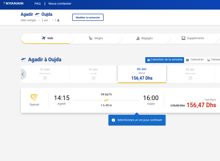Open the Nous contacter link
Image resolution: width=220 pixels, height=161 pixels.
60,4
